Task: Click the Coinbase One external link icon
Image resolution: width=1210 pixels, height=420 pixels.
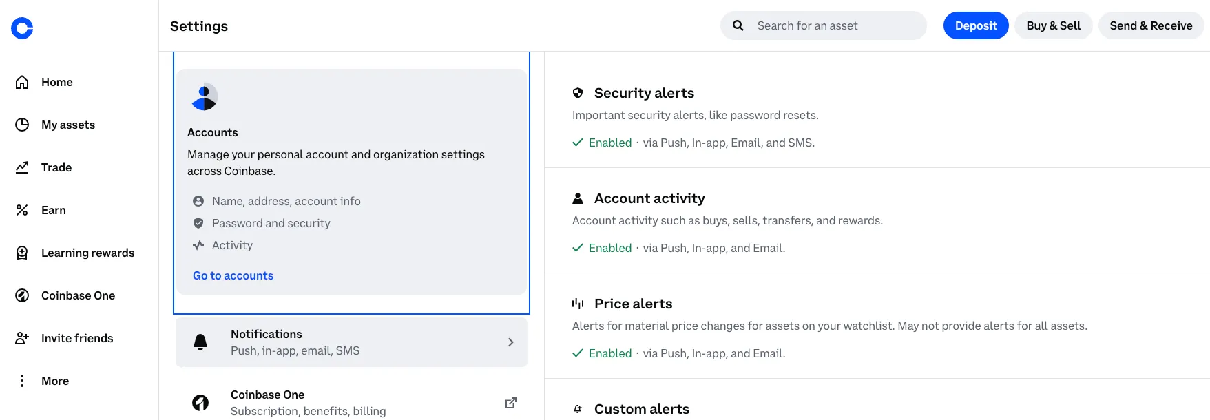Action: 511,403
